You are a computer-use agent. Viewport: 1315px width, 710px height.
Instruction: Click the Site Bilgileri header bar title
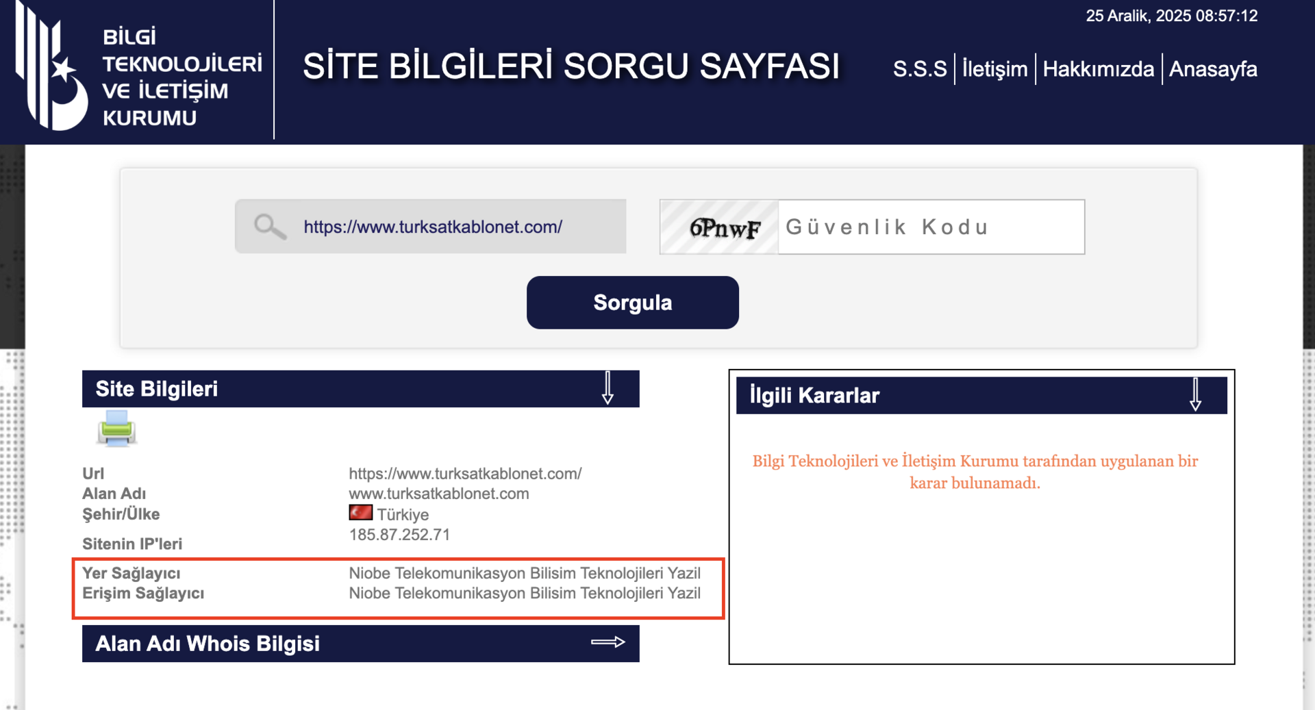[x=157, y=389]
